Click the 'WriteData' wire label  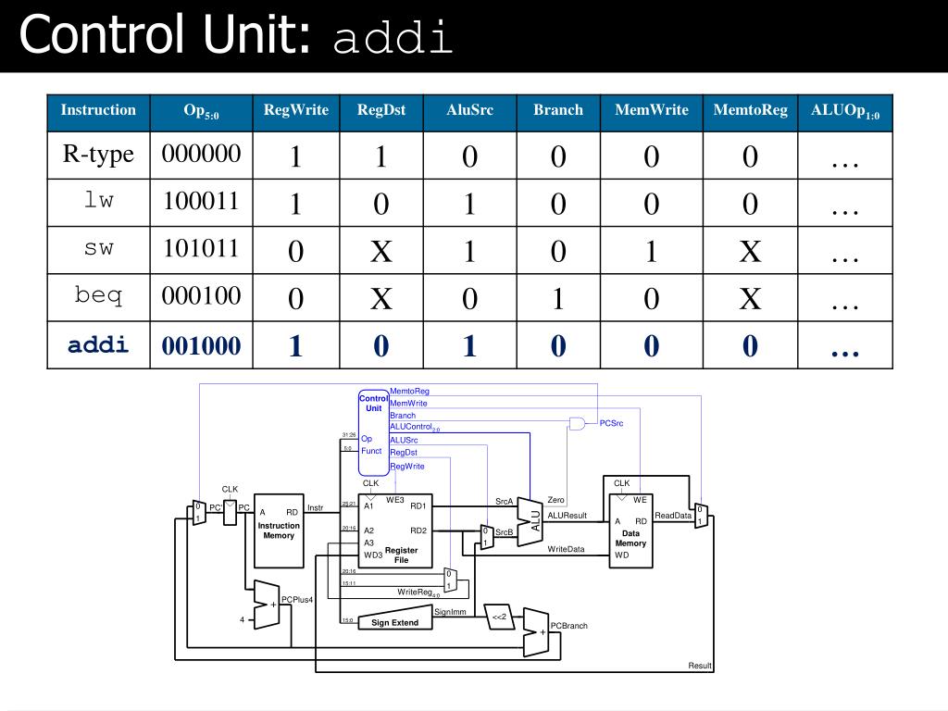(x=566, y=549)
